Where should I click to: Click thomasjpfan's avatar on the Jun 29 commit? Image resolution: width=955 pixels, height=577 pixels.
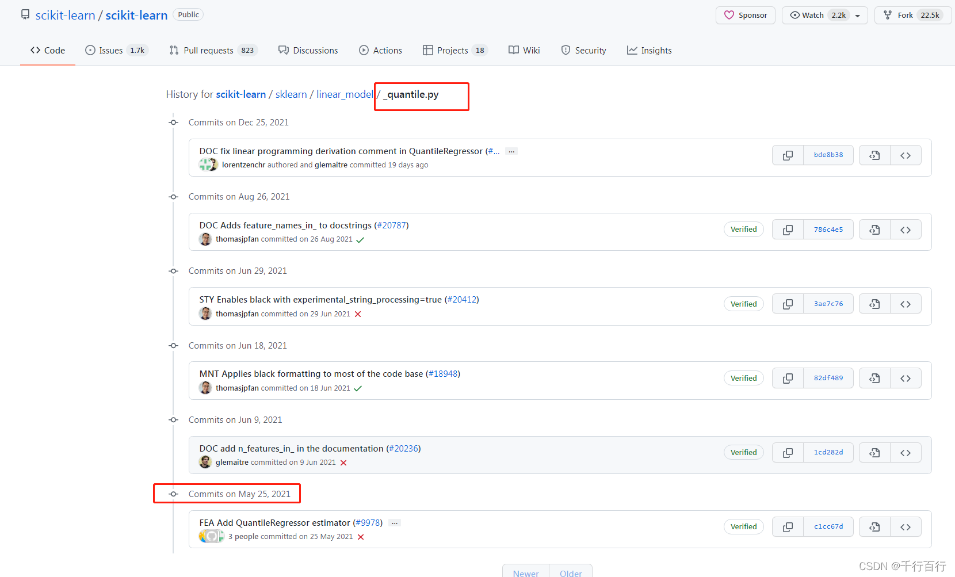click(x=205, y=313)
